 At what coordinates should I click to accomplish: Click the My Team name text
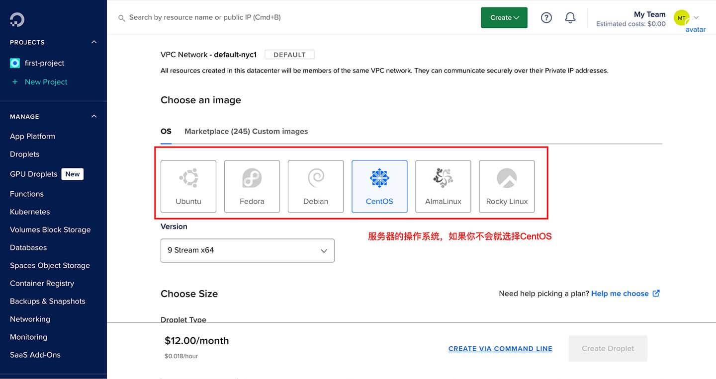click(649, 14)
